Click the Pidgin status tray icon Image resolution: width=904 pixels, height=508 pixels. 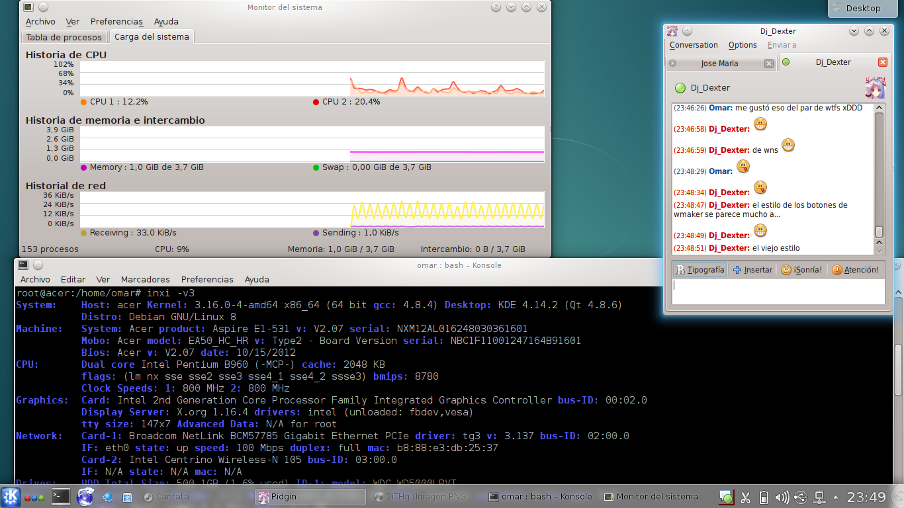(x=727, y=497)
